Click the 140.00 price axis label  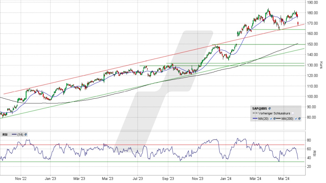click(x=313, y=55)
